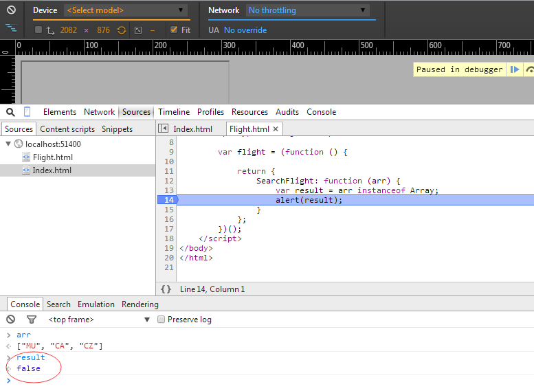Viewport: 534px width, 391px height.
Task: Select the Index.html editor tab
Action: point(192,129)
